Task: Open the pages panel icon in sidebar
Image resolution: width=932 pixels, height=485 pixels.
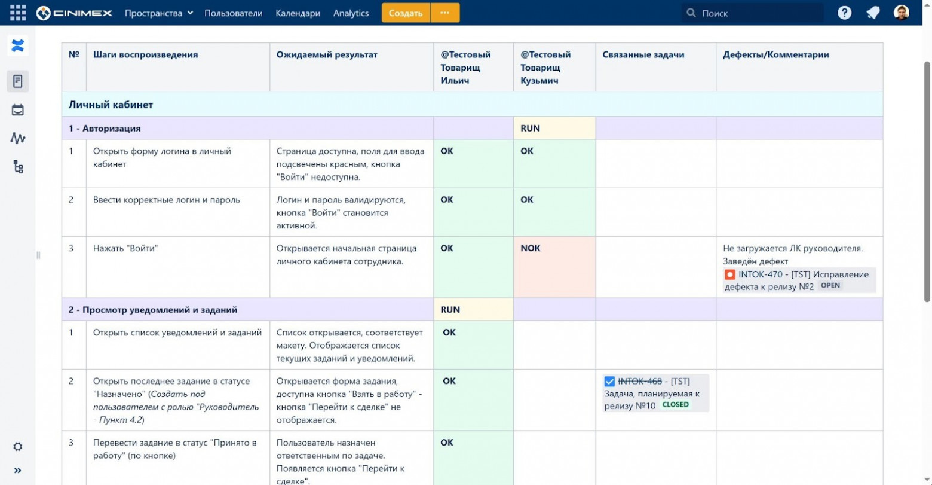Action: (x=18, y=81)
